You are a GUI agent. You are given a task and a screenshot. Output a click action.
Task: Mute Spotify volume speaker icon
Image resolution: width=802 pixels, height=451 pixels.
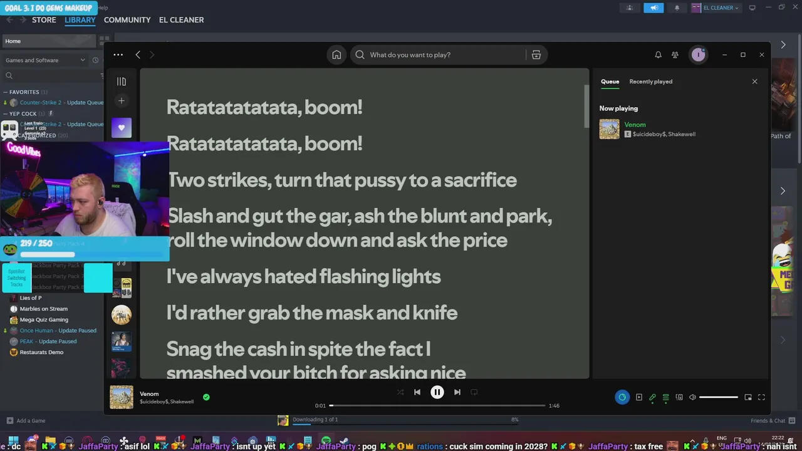tap(692, 397)
